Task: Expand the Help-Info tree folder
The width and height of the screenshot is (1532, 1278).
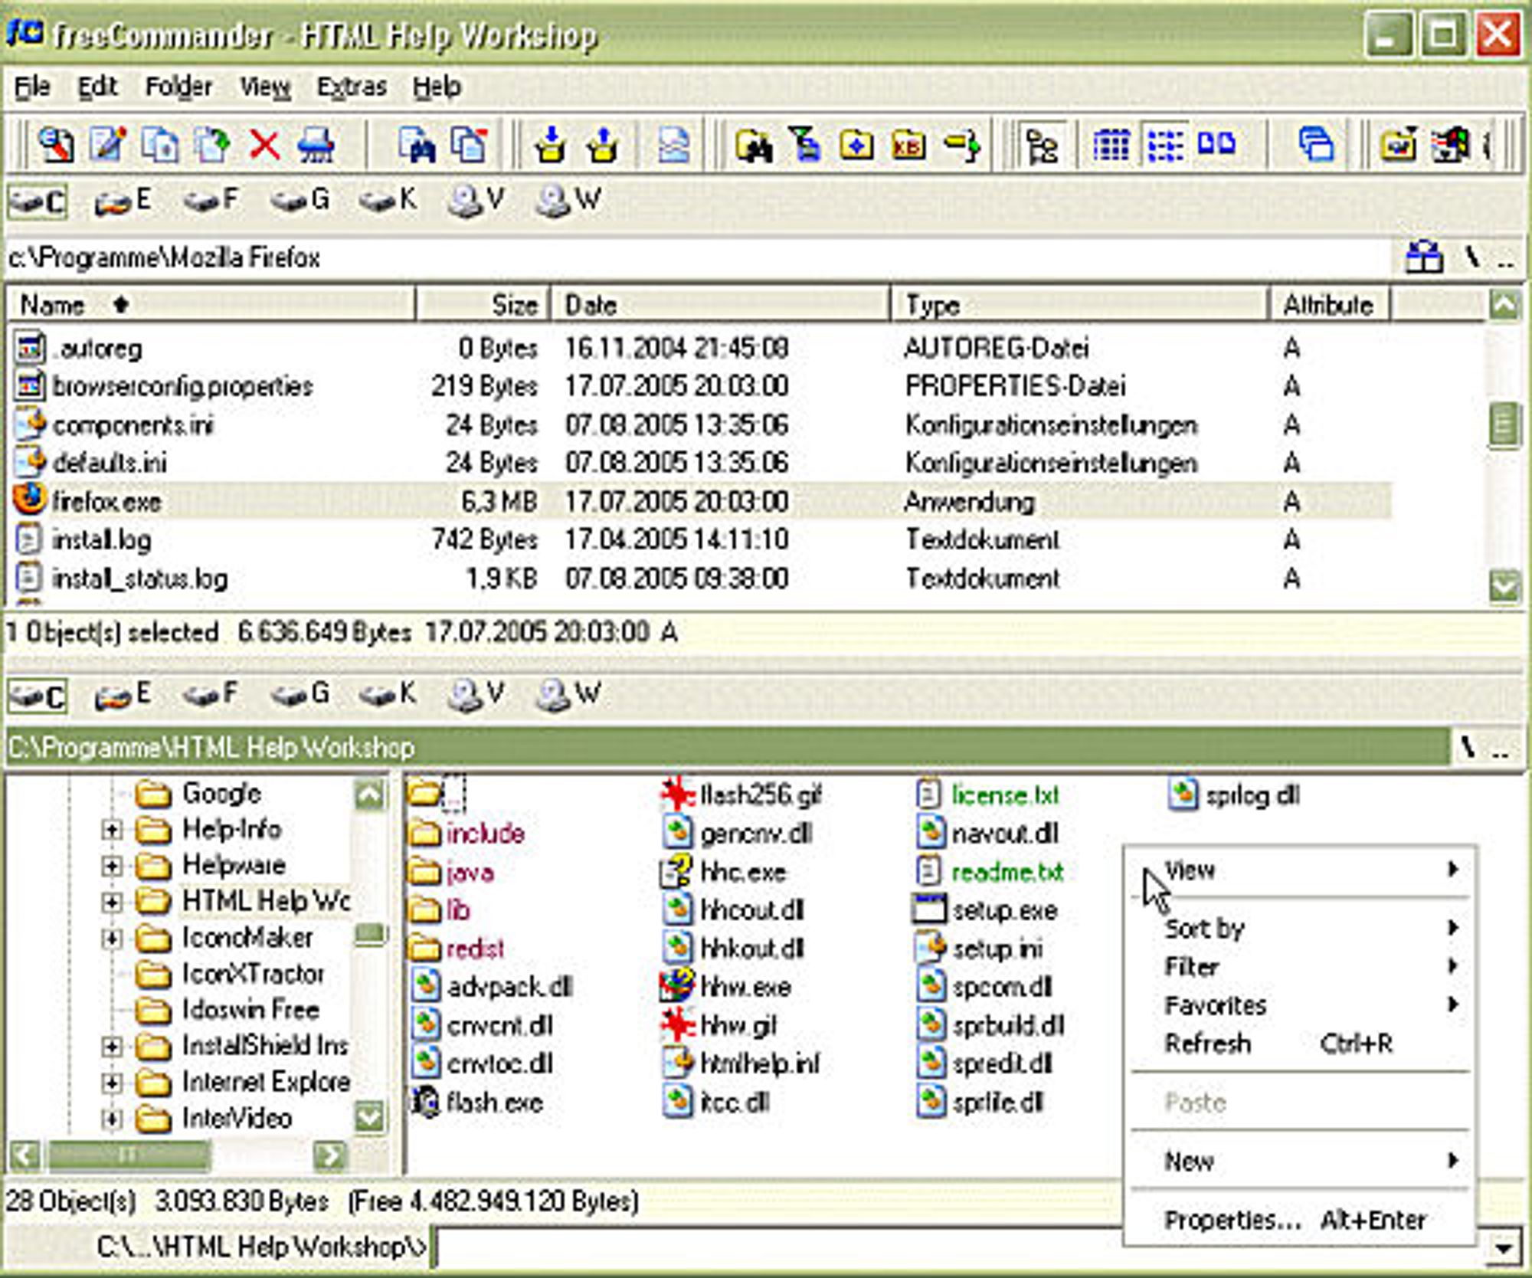Action: coord(111,830)
